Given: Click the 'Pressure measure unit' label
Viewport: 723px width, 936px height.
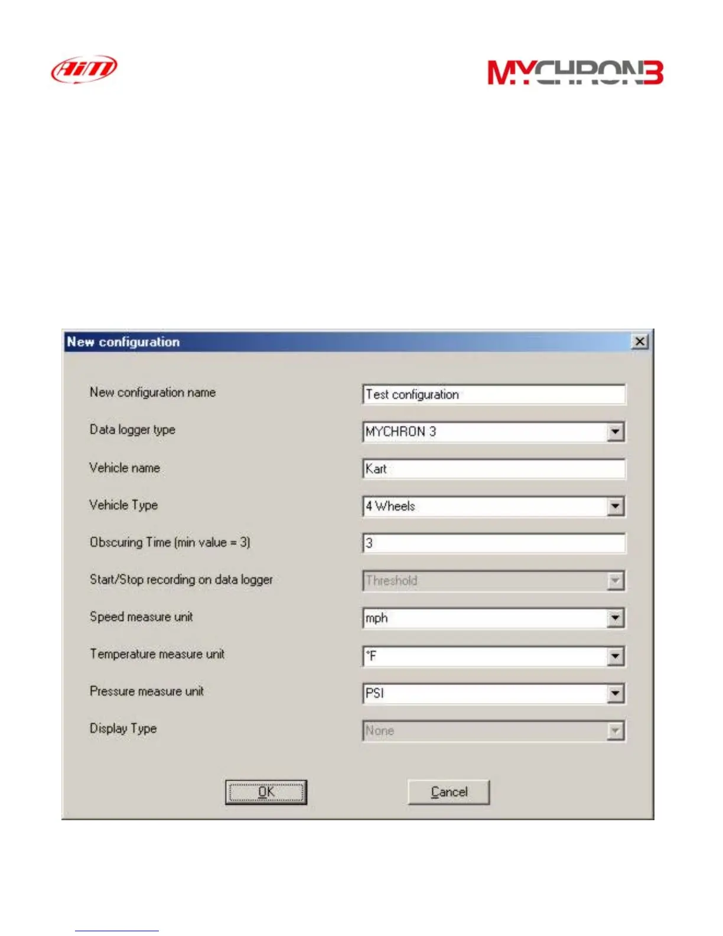Looking at the screenshot, I should click(x=146, y=691).
